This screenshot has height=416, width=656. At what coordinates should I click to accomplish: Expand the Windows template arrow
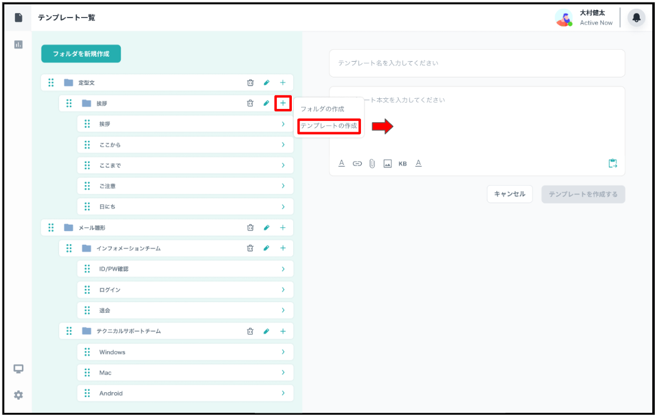click(x=283, y=352)
